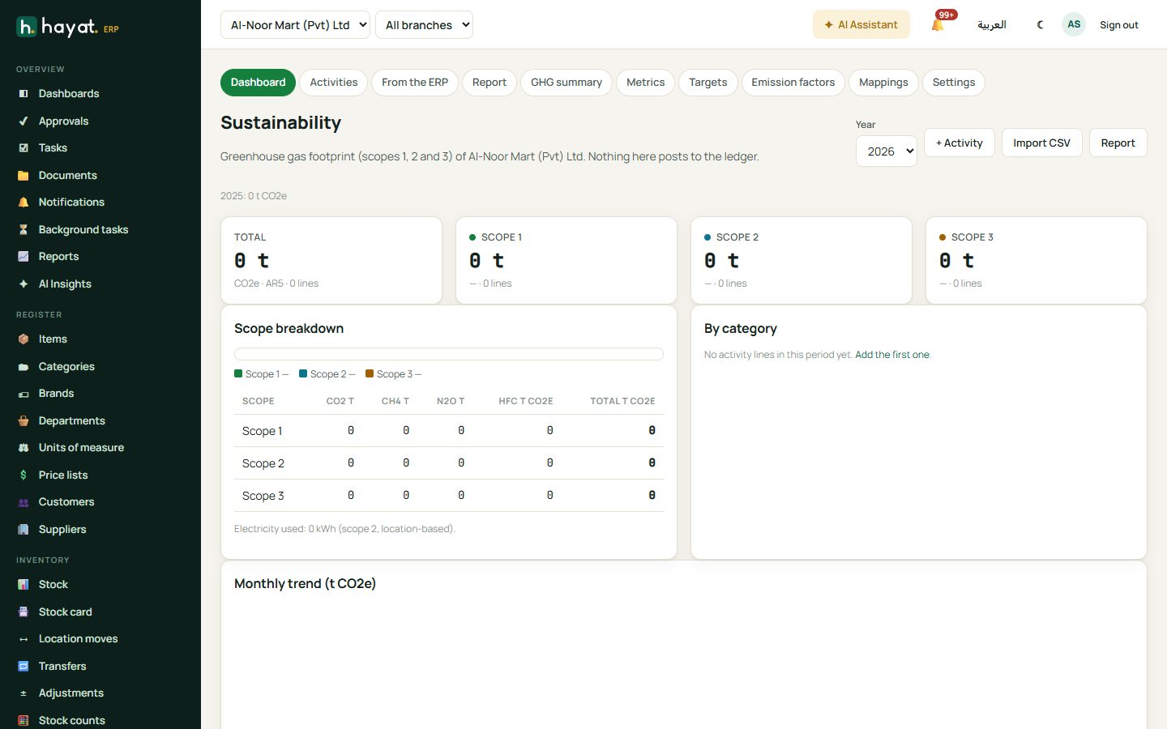Click the Import CSV button
Image resolution: width=1167 pixels, height=729 pixels.
[1042, 143]
